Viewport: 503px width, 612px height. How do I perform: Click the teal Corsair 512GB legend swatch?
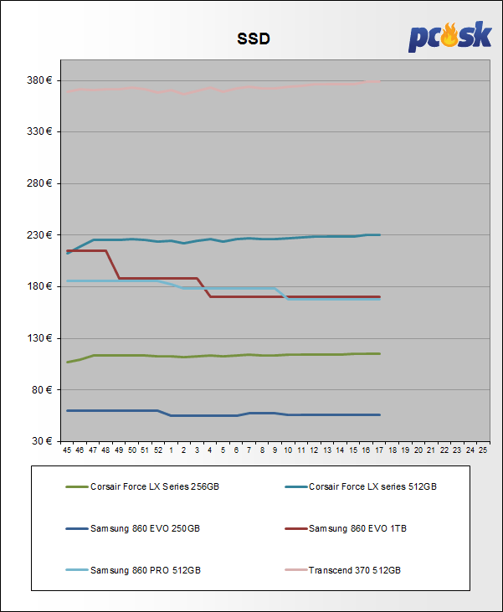296,487
